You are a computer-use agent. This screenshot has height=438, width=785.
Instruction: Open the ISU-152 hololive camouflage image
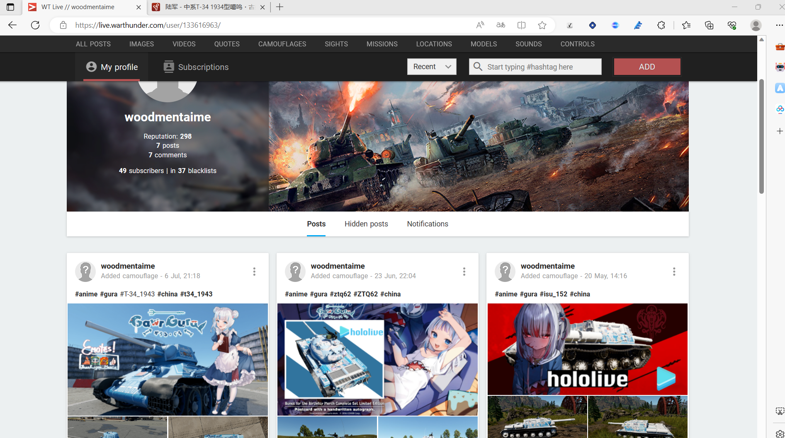coord(588,349)
